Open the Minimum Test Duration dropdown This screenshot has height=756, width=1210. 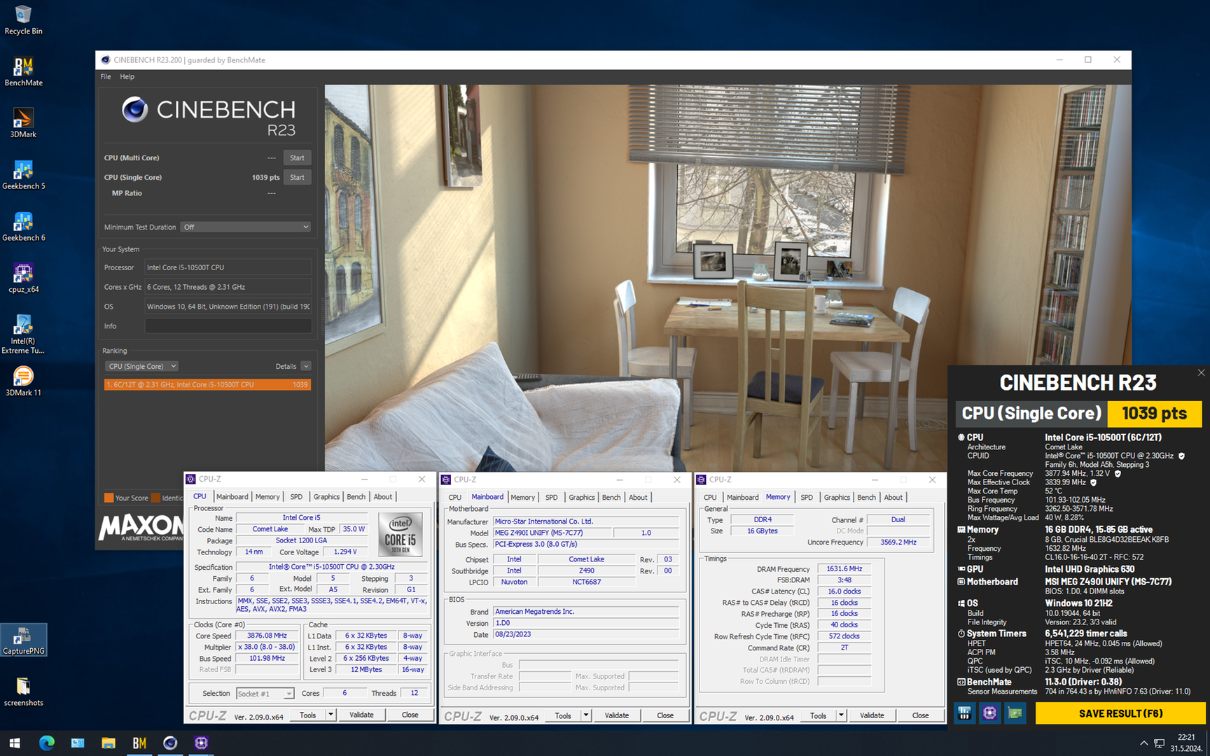[245, 227]
